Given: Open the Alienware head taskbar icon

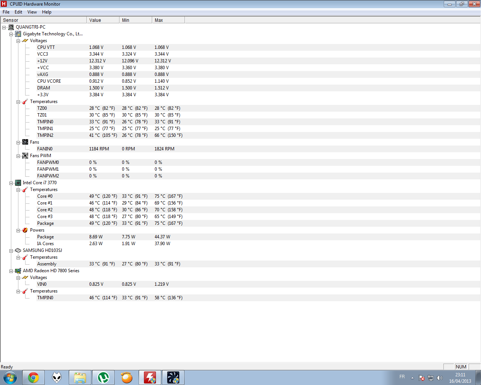Looking at the screenshot, I should click(x=57, y=377).
